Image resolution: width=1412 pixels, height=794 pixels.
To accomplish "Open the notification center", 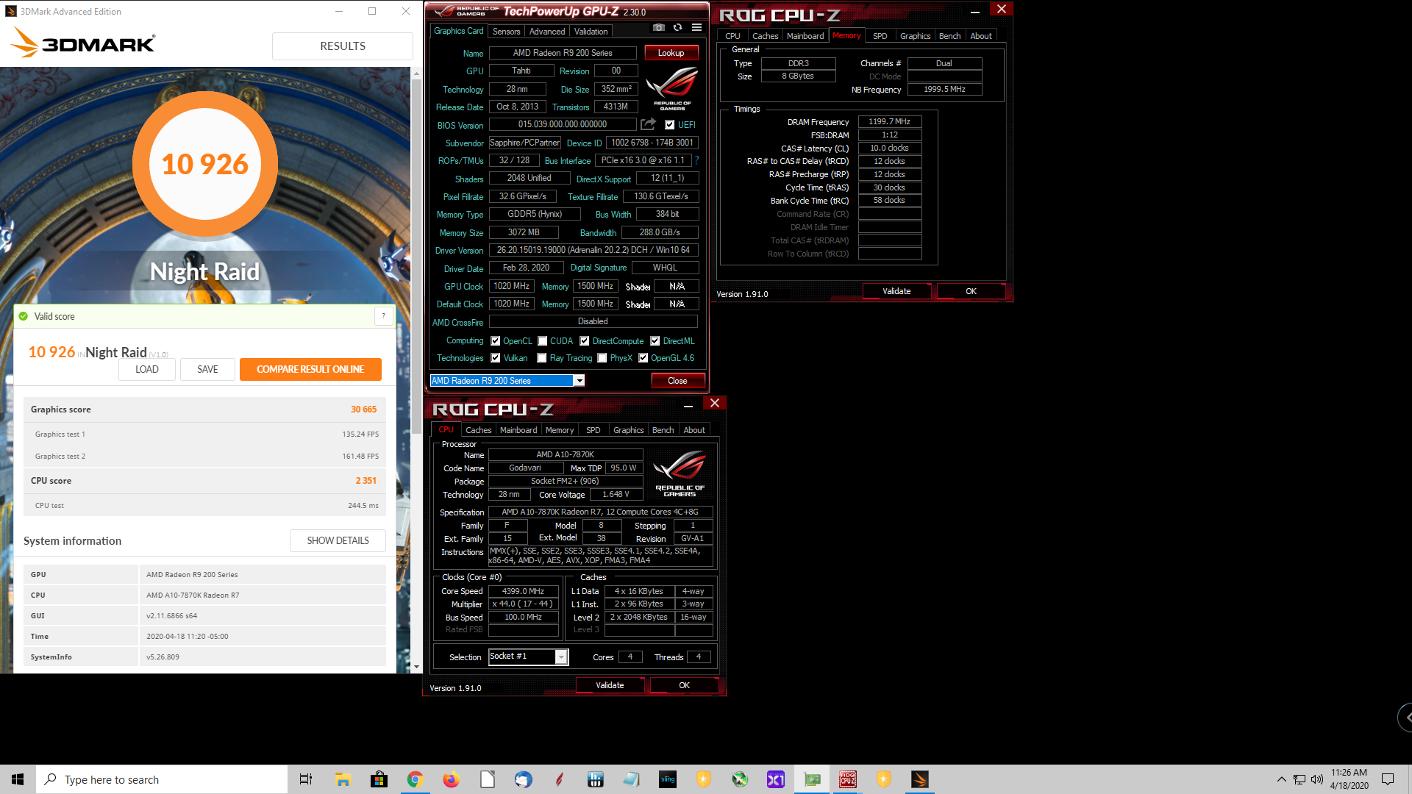I will coord(1388,779).
